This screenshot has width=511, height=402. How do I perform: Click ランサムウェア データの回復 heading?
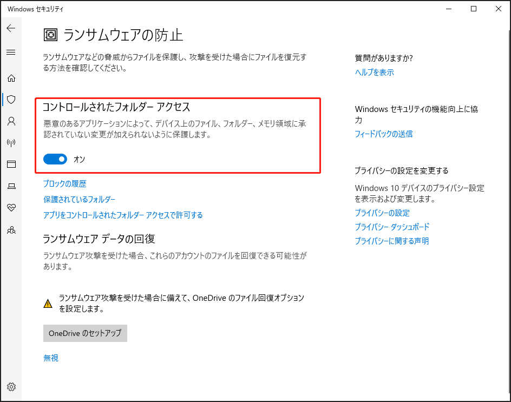point(99,239)
